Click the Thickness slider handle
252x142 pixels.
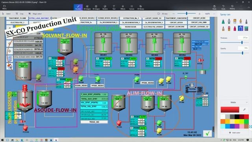tap(242, 43)
